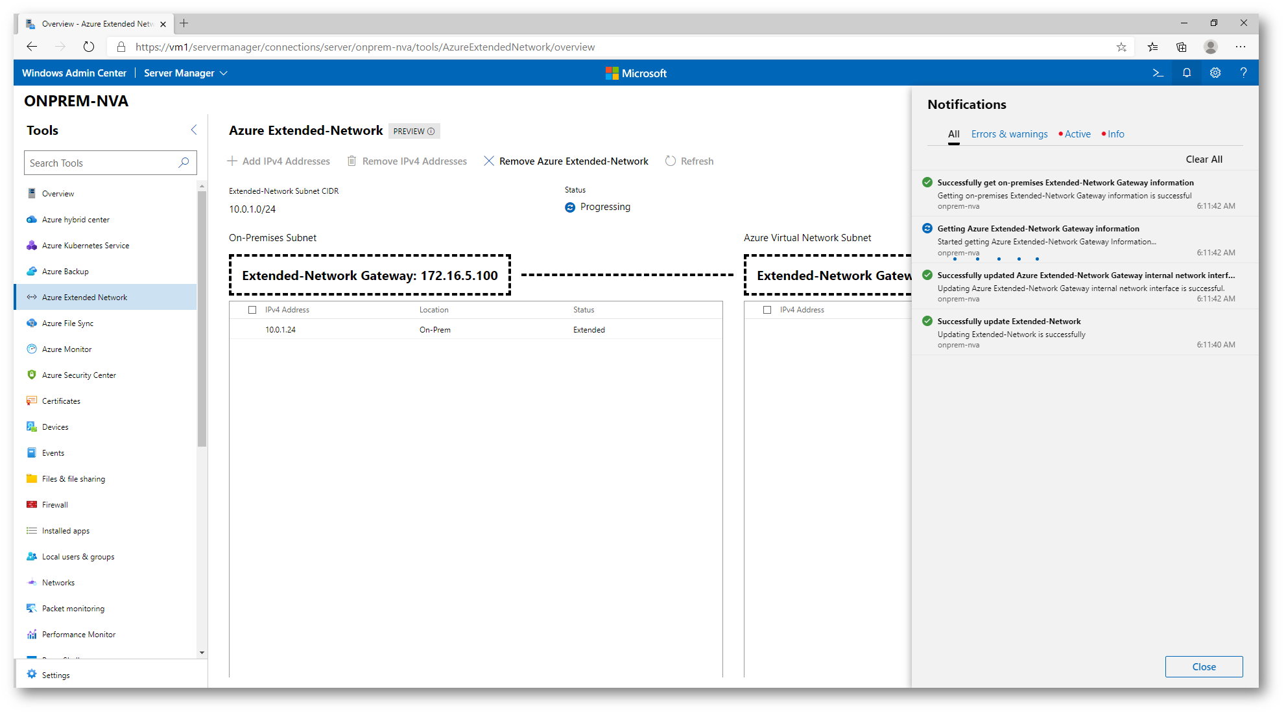Viewport: 1286px width, 715px height.
Task: Open Packet monitoring tool
Action: (x=105, y=609)
